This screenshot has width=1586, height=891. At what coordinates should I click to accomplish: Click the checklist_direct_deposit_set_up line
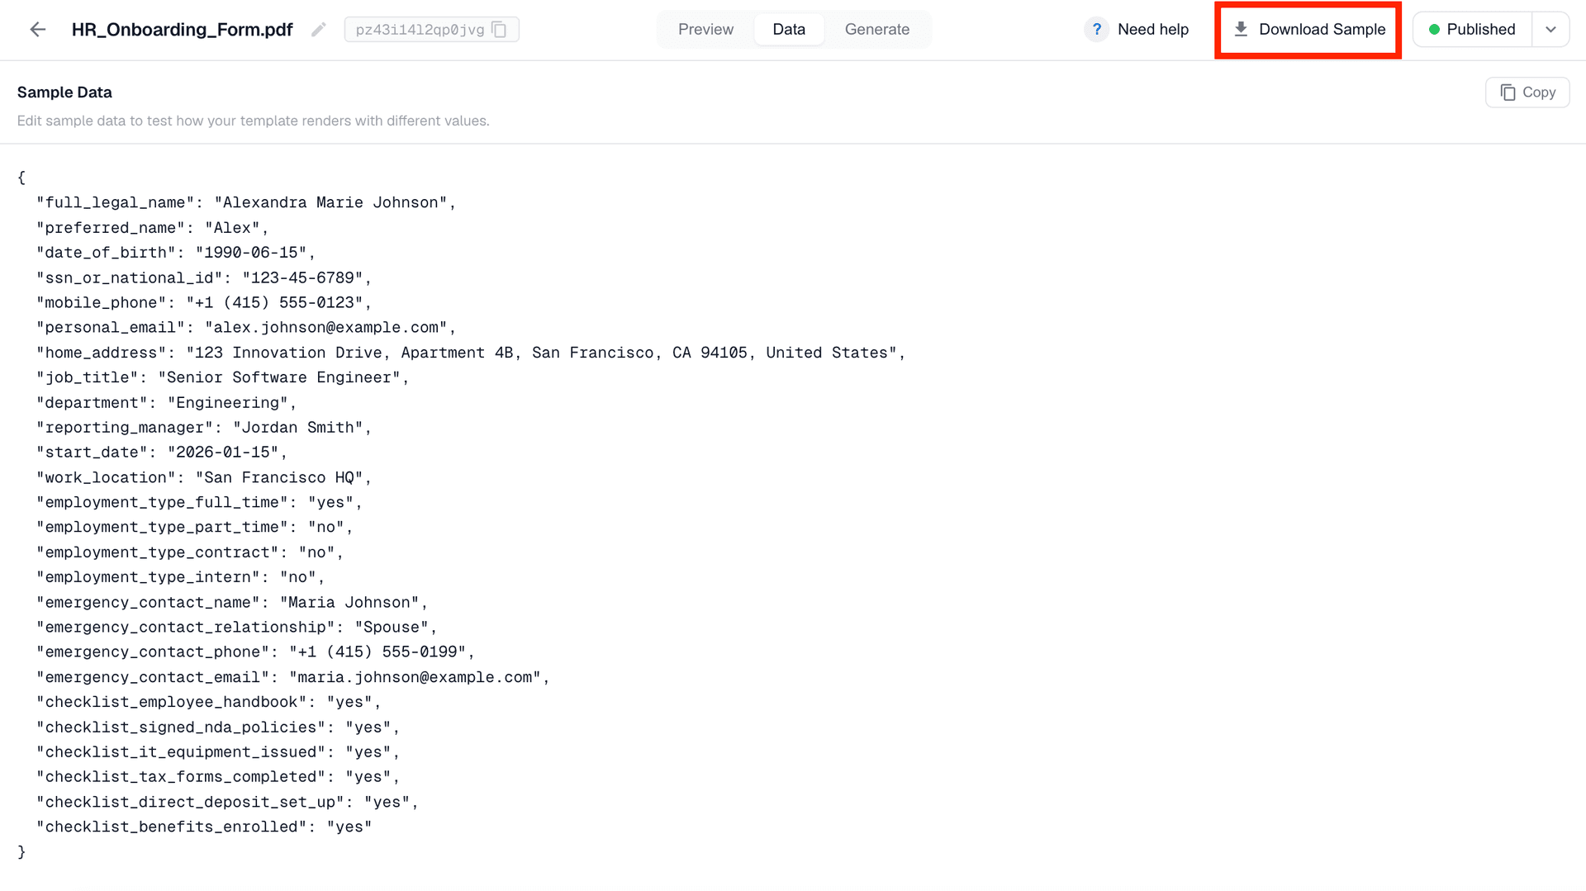[227, 802]
